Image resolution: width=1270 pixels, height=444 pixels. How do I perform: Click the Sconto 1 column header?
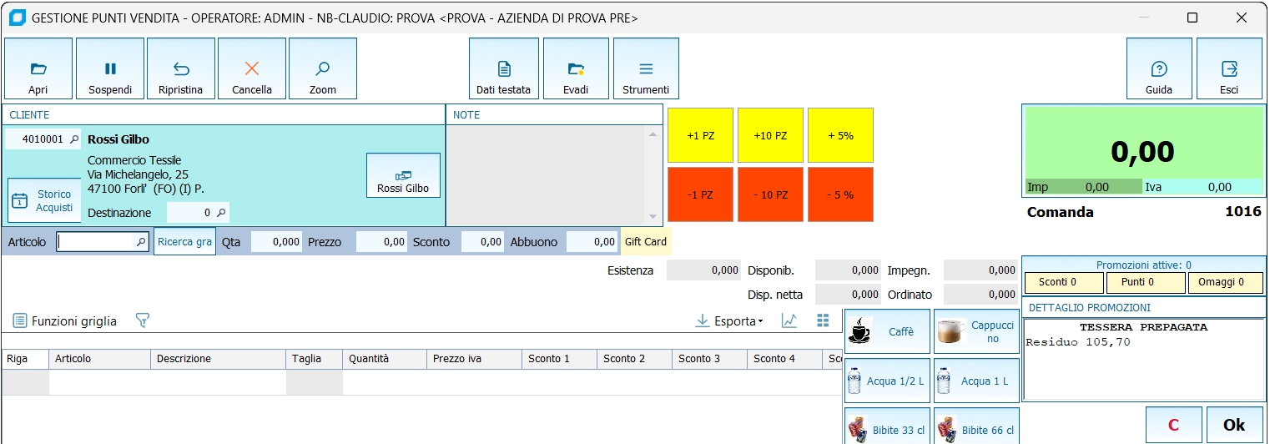pos(559,359)
